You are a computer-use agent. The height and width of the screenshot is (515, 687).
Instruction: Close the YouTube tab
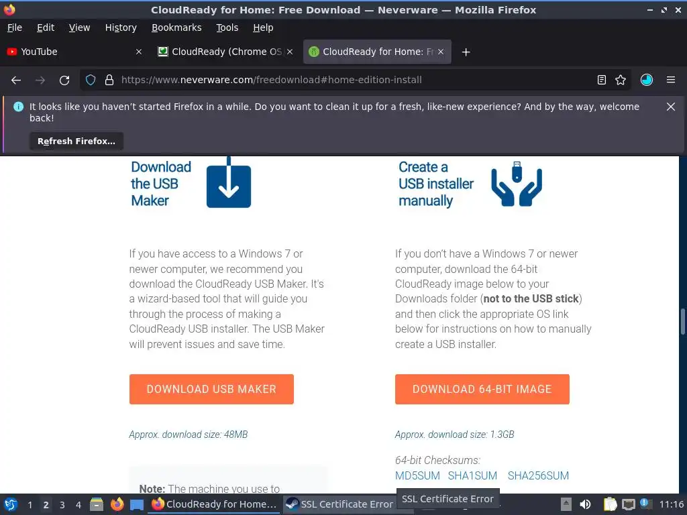[139, 52]
